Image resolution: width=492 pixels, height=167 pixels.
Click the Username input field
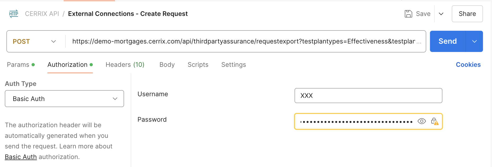tap(368, 95)
